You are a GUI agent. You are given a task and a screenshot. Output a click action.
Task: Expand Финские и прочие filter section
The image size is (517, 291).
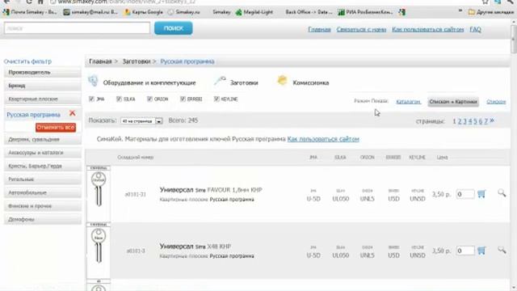point(43,206)
